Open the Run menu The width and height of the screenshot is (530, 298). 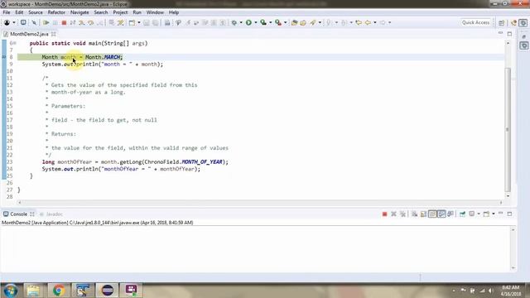[x=137, y=12]
